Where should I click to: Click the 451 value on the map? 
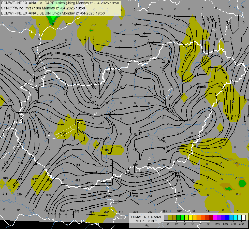pos(78,165)
